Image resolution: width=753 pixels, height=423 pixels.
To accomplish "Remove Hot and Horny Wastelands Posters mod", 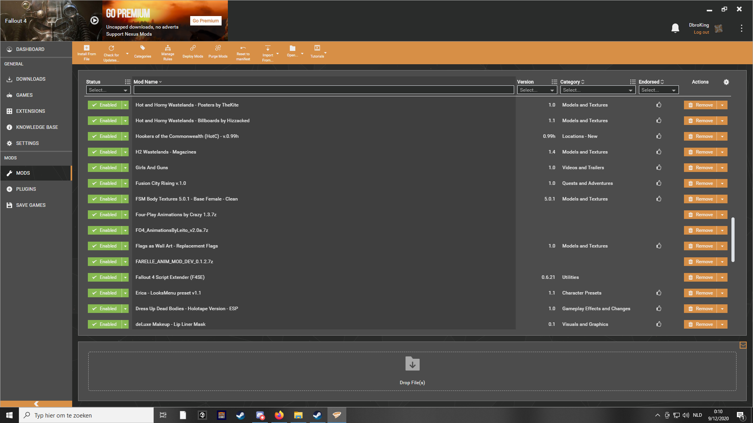I will coord(700,105).
